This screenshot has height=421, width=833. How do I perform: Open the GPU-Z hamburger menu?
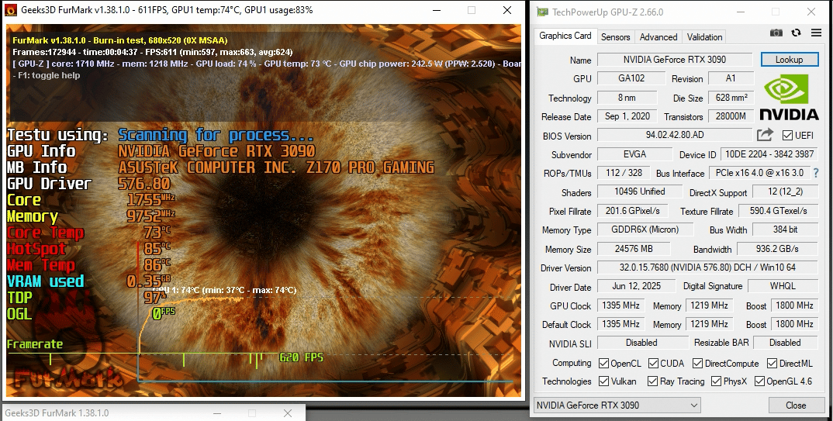click(x=817, y=33)
